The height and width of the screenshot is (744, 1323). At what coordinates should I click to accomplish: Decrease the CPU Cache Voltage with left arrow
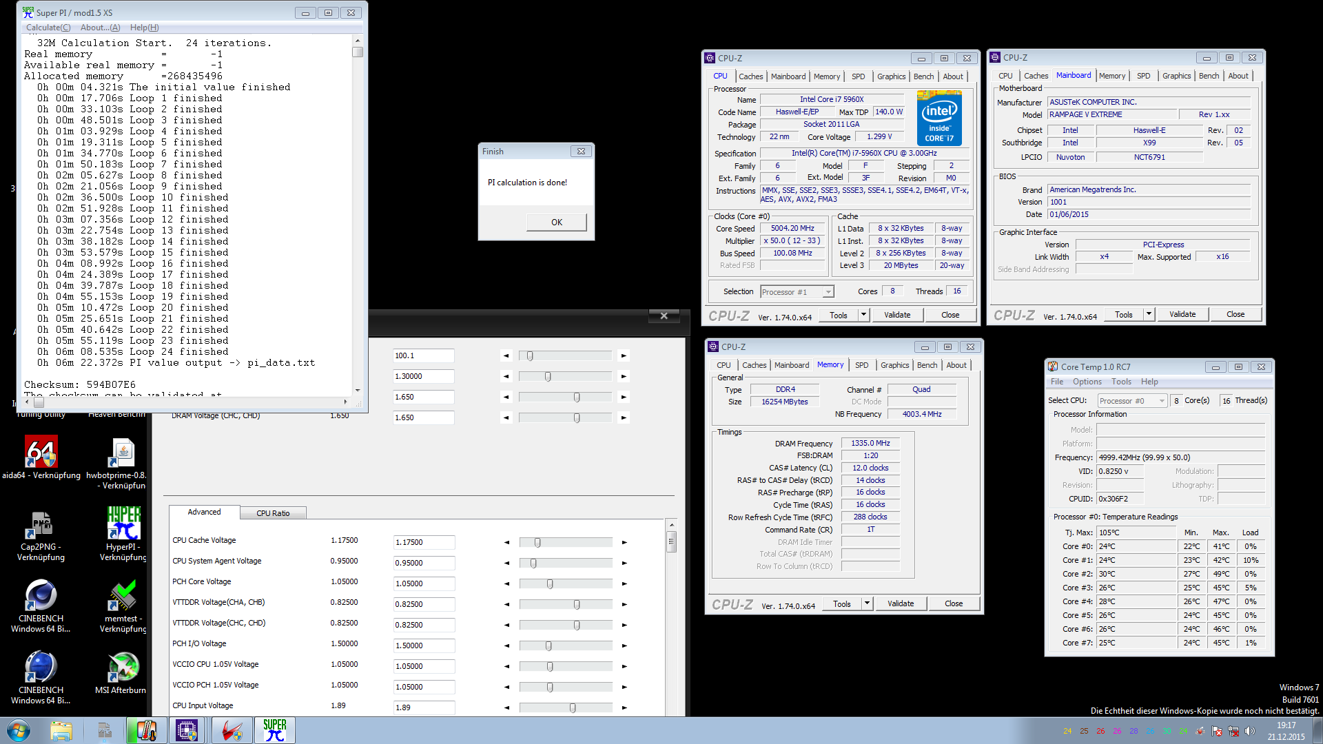(506, 542)
